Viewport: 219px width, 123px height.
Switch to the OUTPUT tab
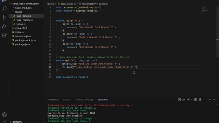click(67, 99)
